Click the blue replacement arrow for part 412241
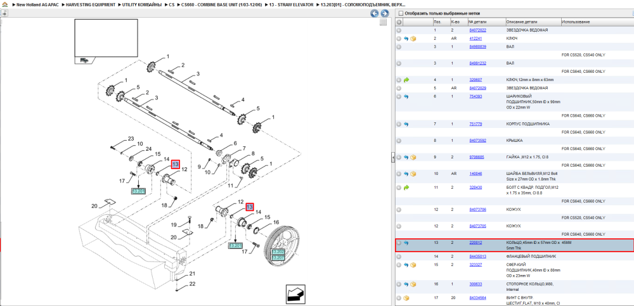634x306 pixels. tap(406, 39)
